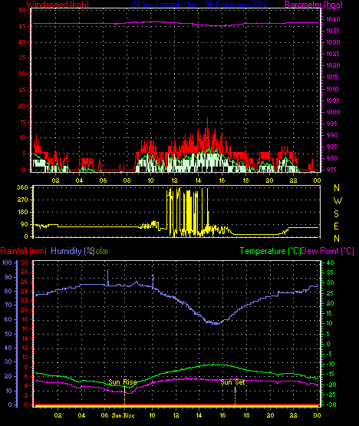Click 990 on the barometer axis
Viewport: 359px width, 426px height.
coord(331,135)
